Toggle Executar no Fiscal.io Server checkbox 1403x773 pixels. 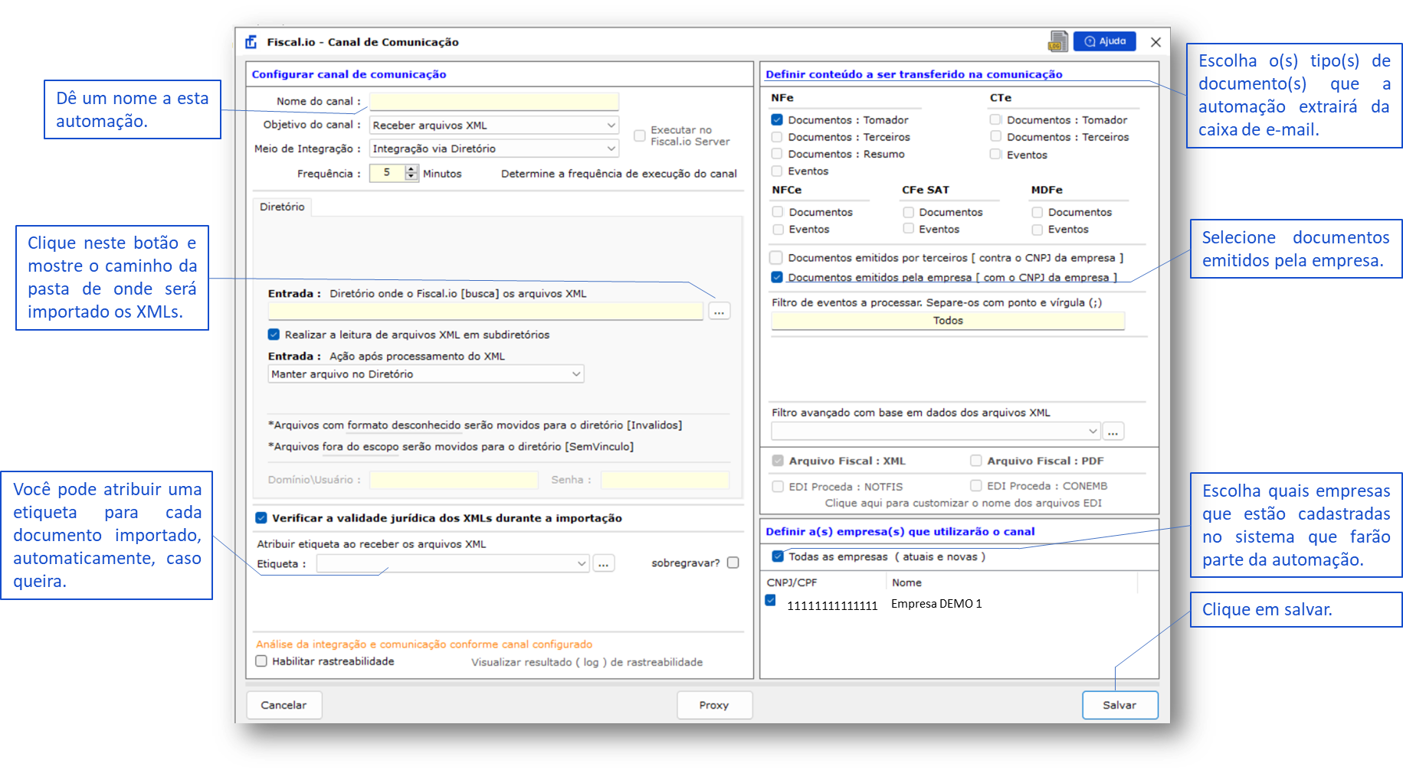click(640, 135)
